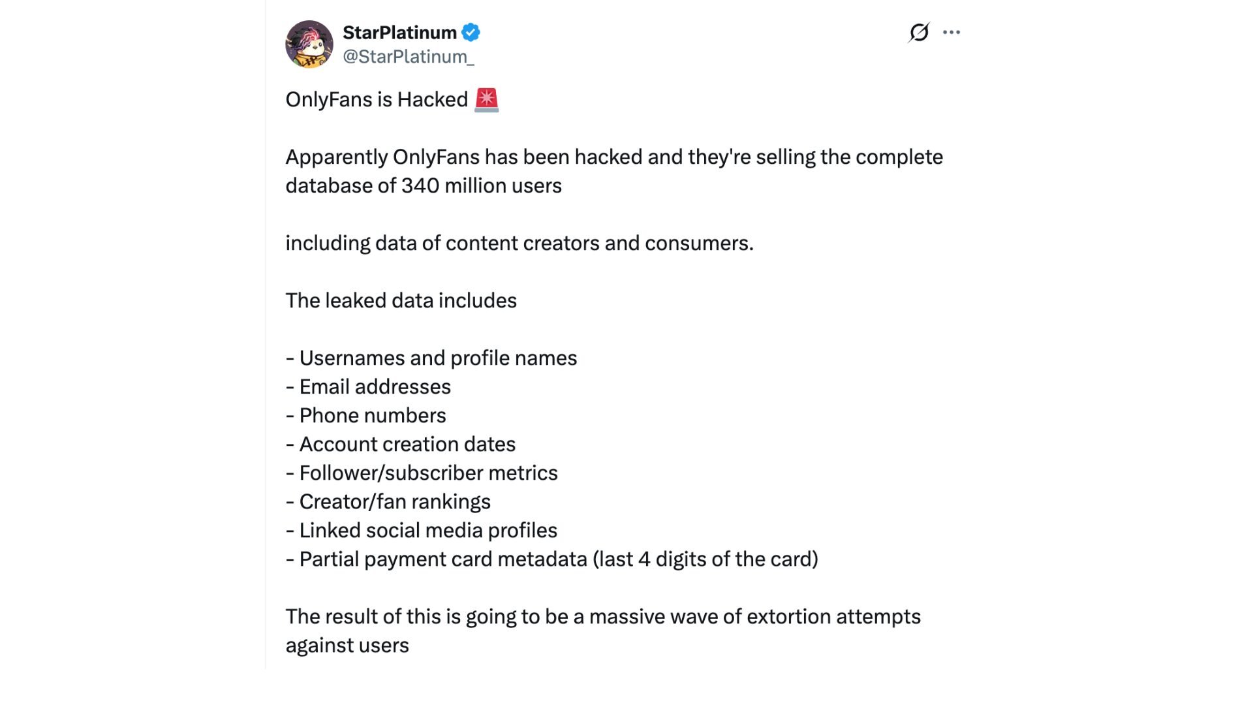This screenshot has width=1253, height=705.
Task: Select the 'Usernames and profile names' bullet
Action: [x=431, y=358]
